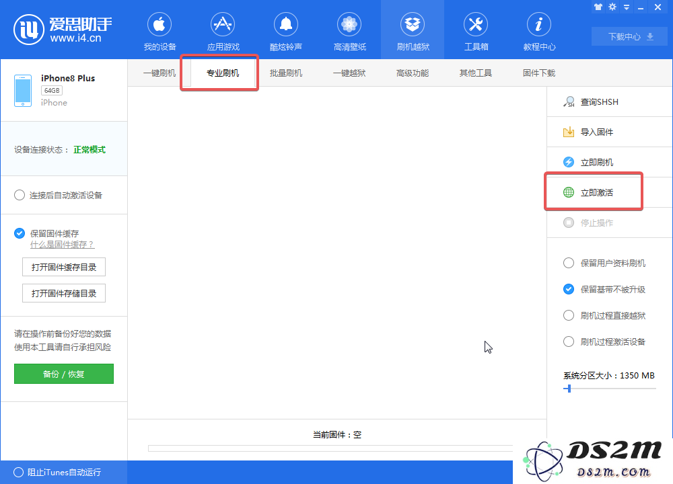Open the settings gear icon

coord(612,7)
